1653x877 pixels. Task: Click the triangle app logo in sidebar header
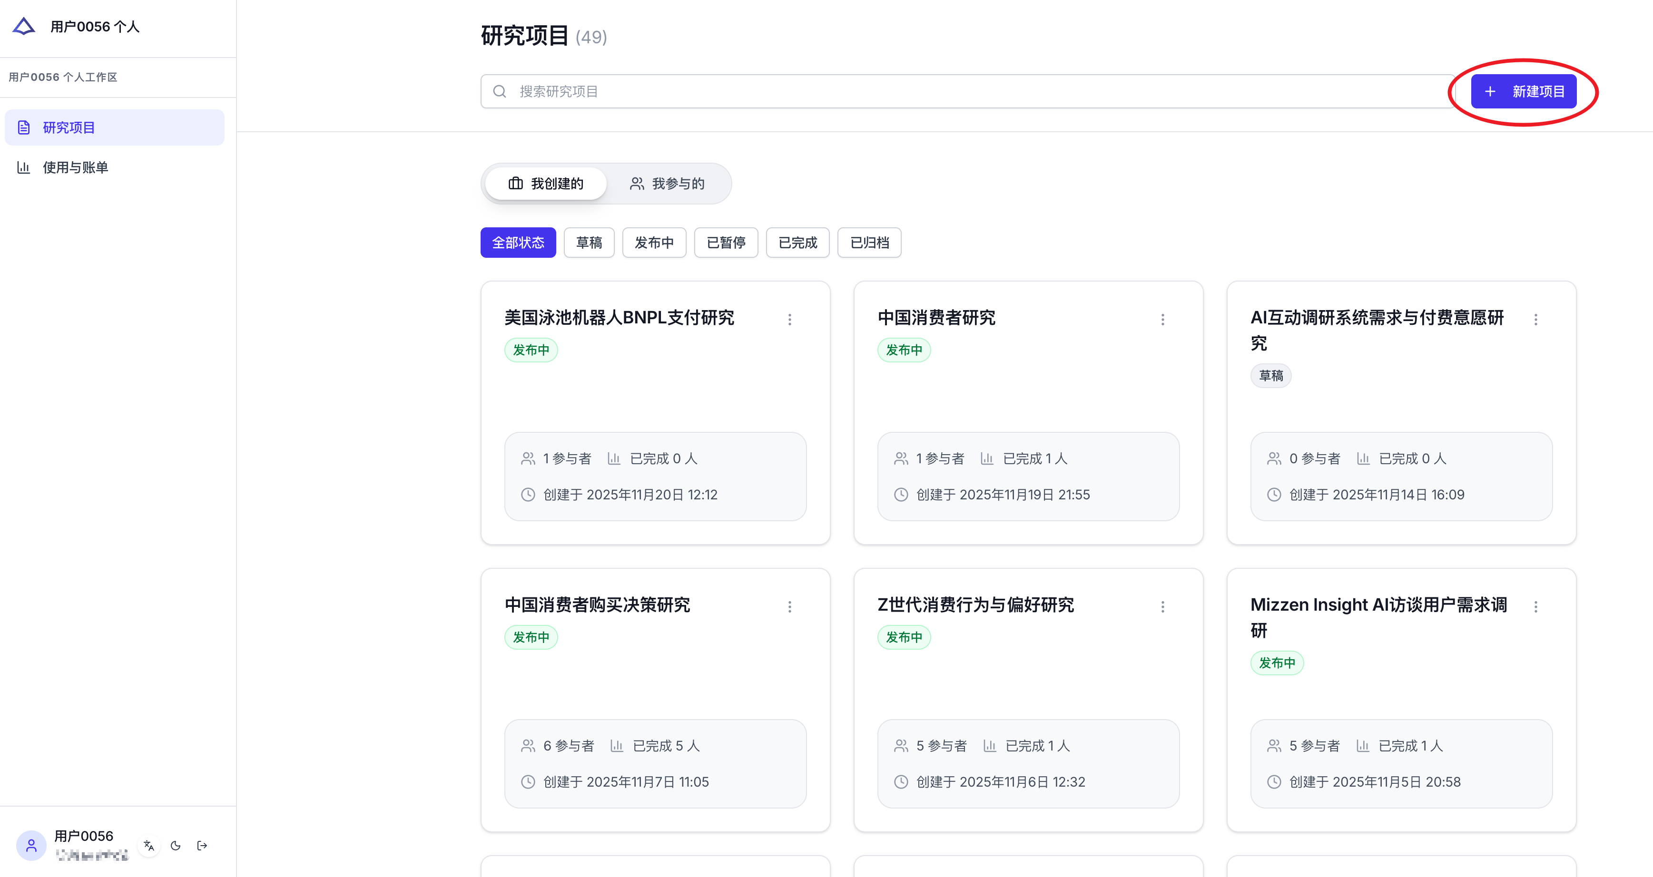pyautogui.click(x=24, y=26)
